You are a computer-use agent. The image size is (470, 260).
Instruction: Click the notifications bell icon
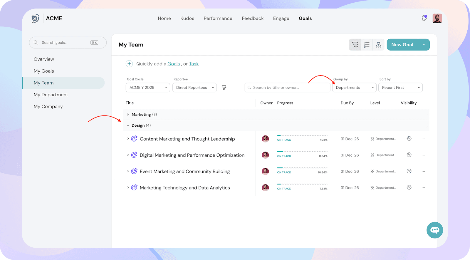424,18
